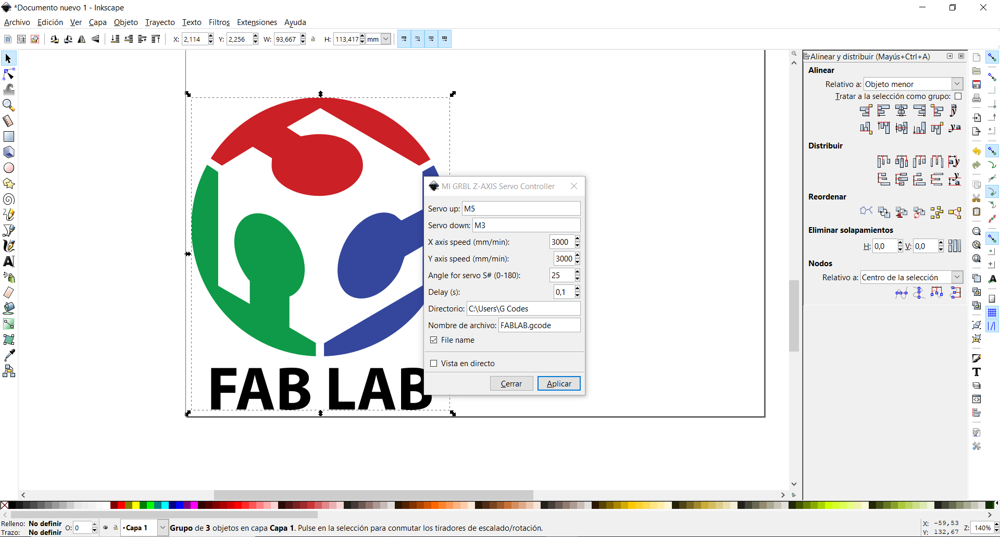1000x537 pixels.
Task: Activate the Text tool in the toolbox
Action: pos(9,261)
